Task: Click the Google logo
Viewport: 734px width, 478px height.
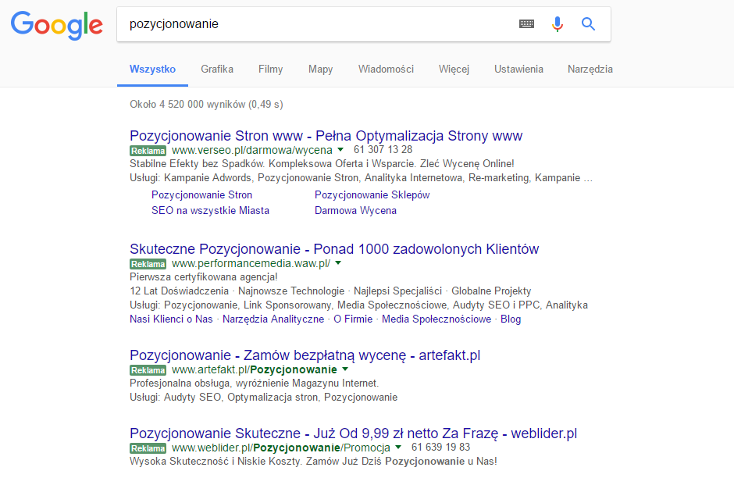Action: coord(56,25)
